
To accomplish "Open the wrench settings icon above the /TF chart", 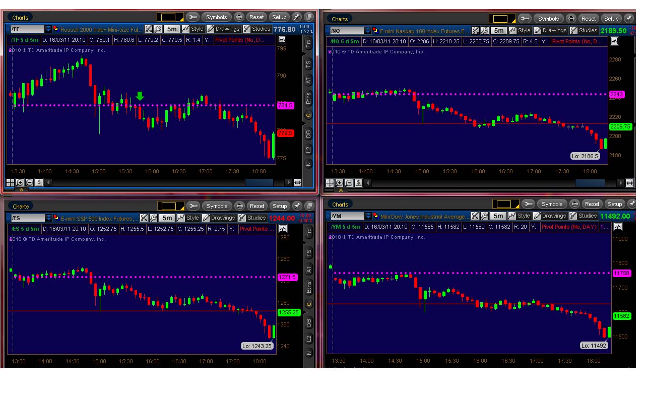I will (193, 17).
